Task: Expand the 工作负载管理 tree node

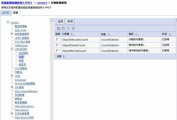Action: coord(12,113)
